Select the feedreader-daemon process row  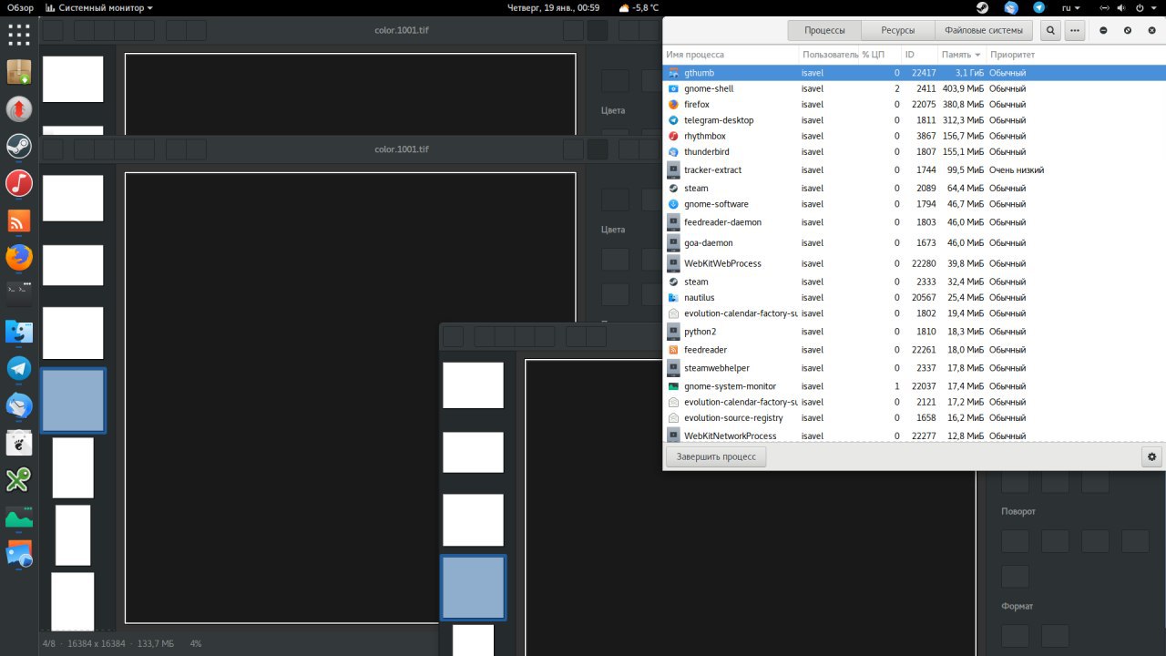[x=914, y=222]
